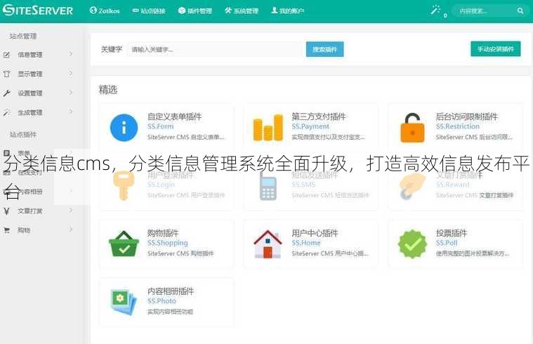
Task: Click the SiteServer logo
Action: pyautogui.click(x=38, y=11)
